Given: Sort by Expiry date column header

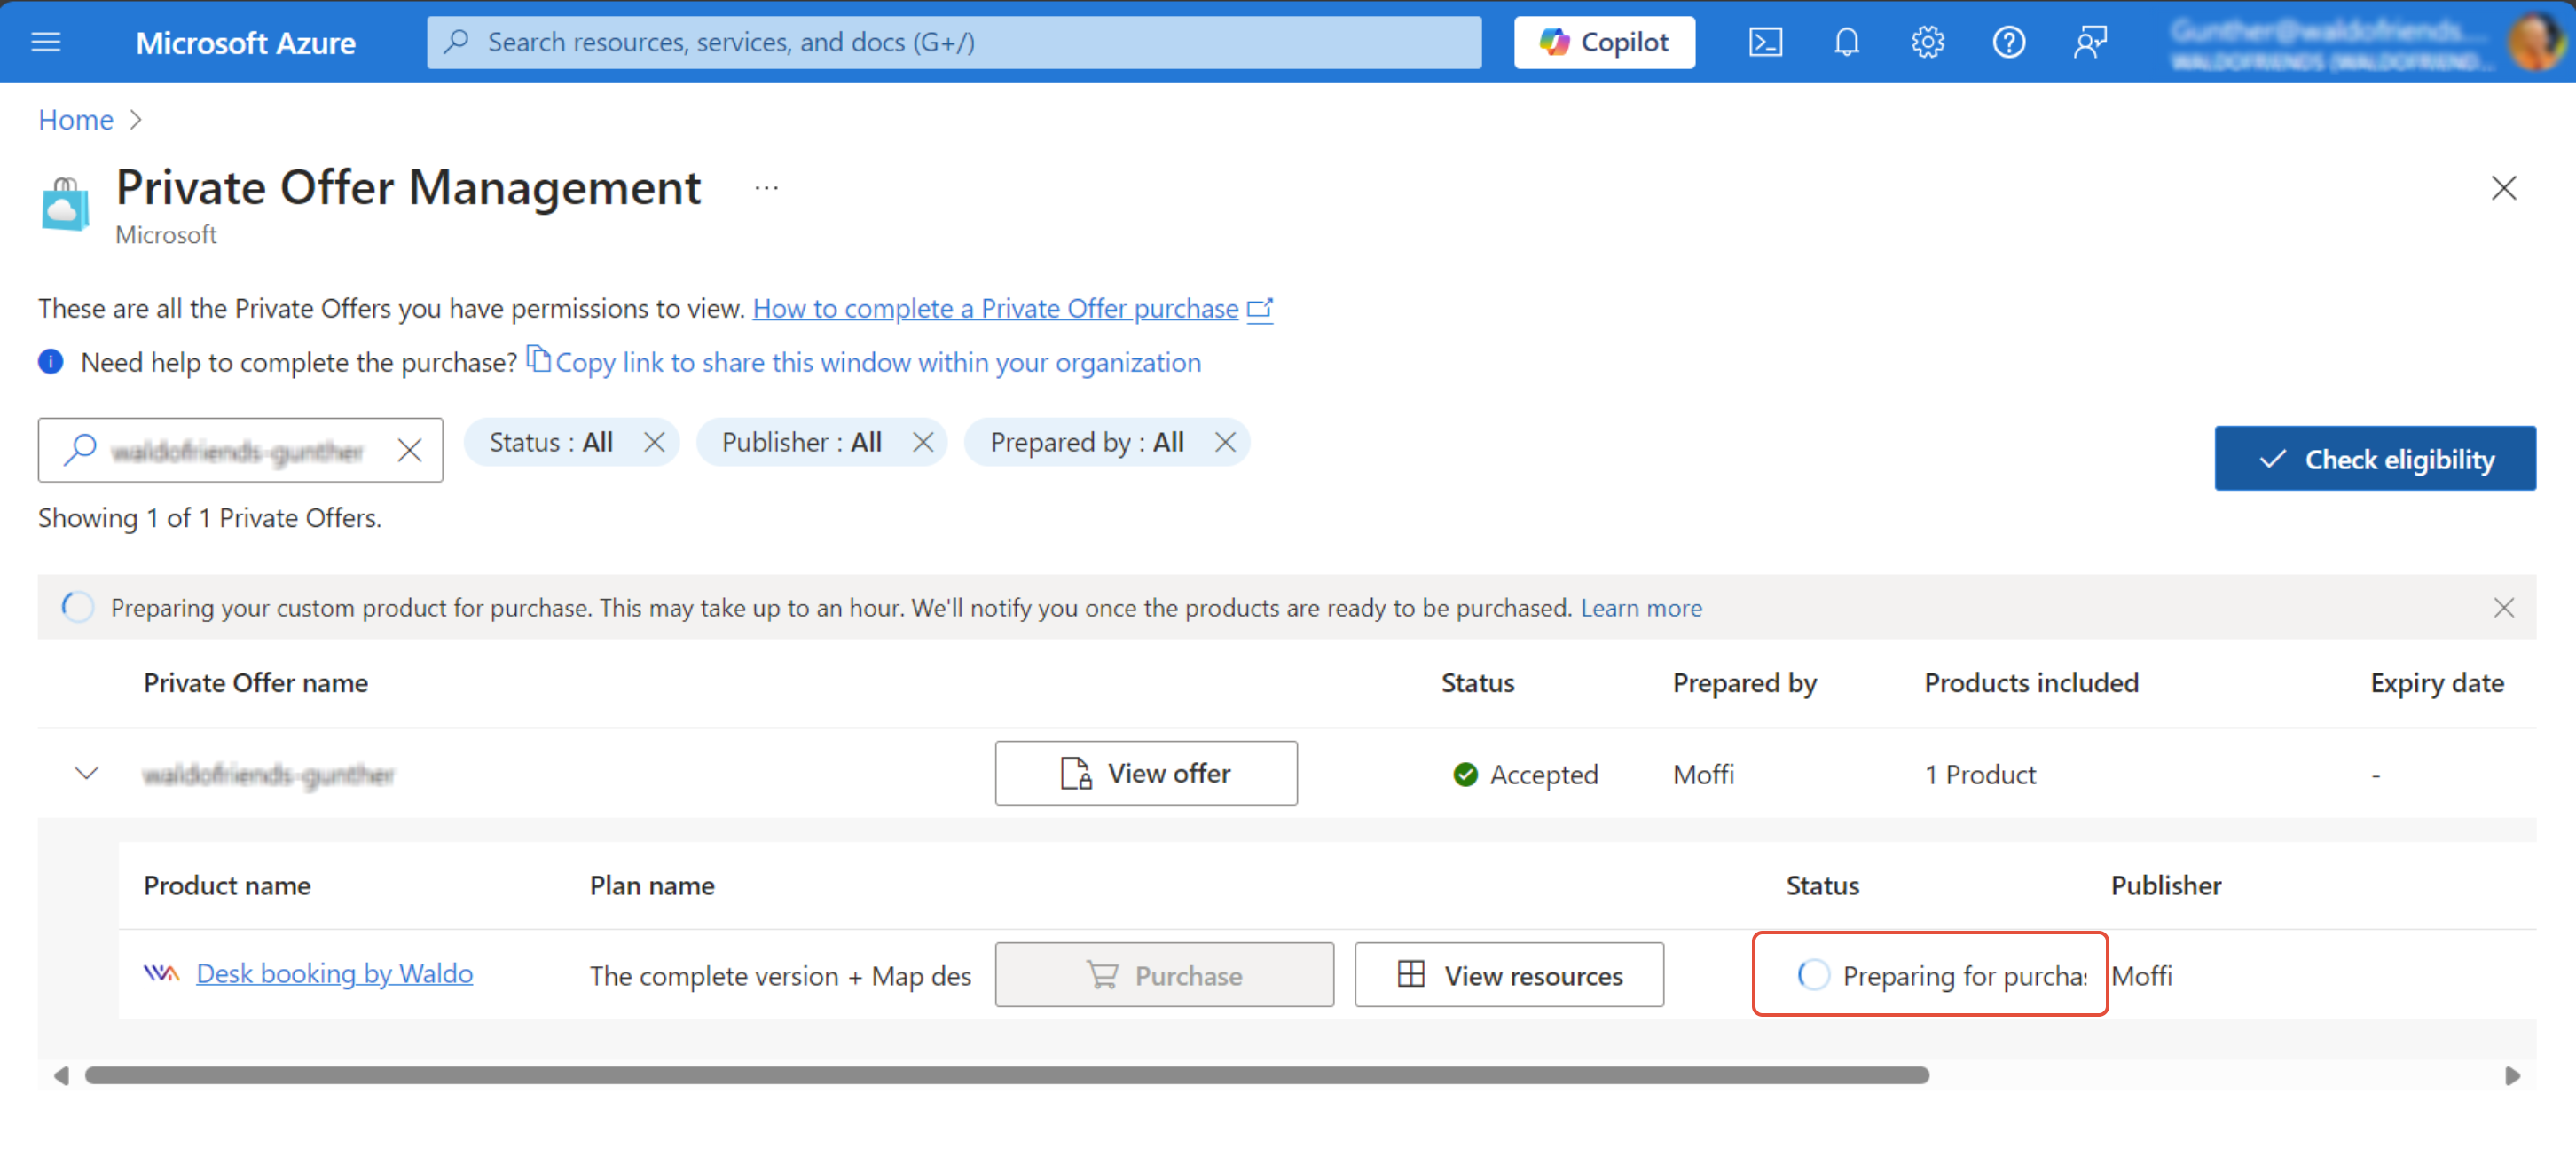Looking at the screenshot, I should click(x=2436, y=682).
